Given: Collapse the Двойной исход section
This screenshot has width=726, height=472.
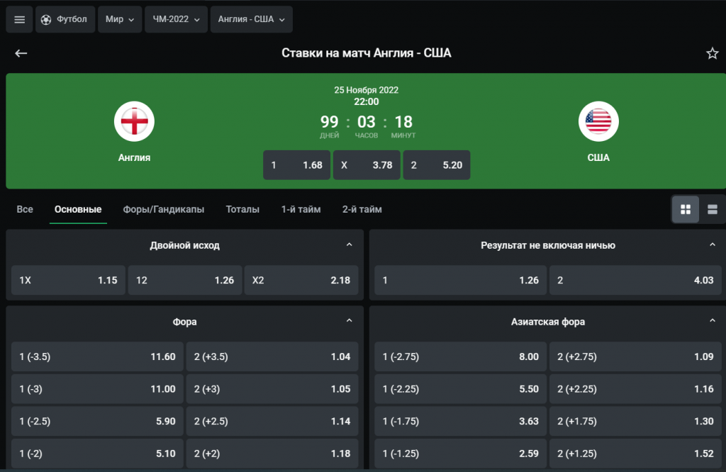Looking at the screenshot, I should click(349, 245).
